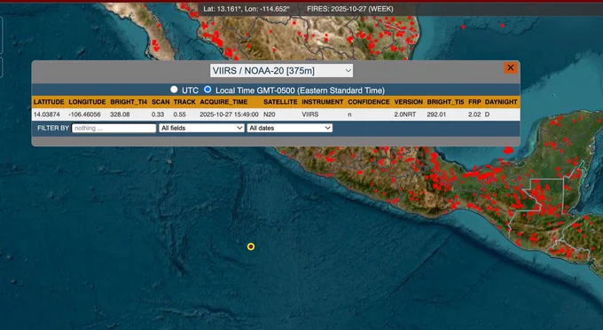The image size is (603, 330).
Task: Click the CONFIDENCE column header
Action: tap(369, 102)
